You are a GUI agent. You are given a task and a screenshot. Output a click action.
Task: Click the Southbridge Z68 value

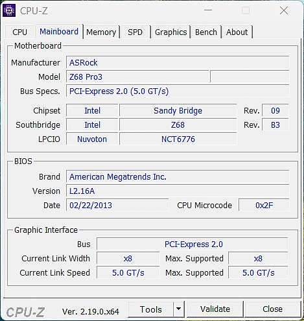(178, 125)
